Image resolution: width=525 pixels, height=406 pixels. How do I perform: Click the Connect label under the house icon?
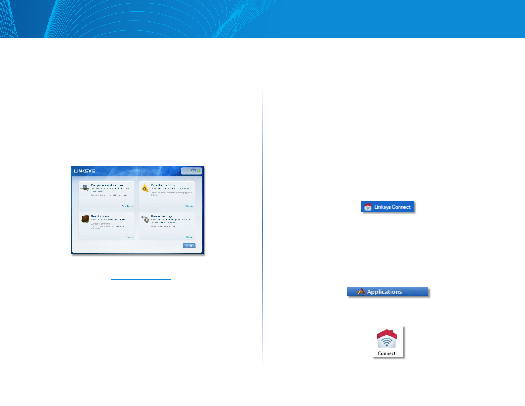coord(387,353)
